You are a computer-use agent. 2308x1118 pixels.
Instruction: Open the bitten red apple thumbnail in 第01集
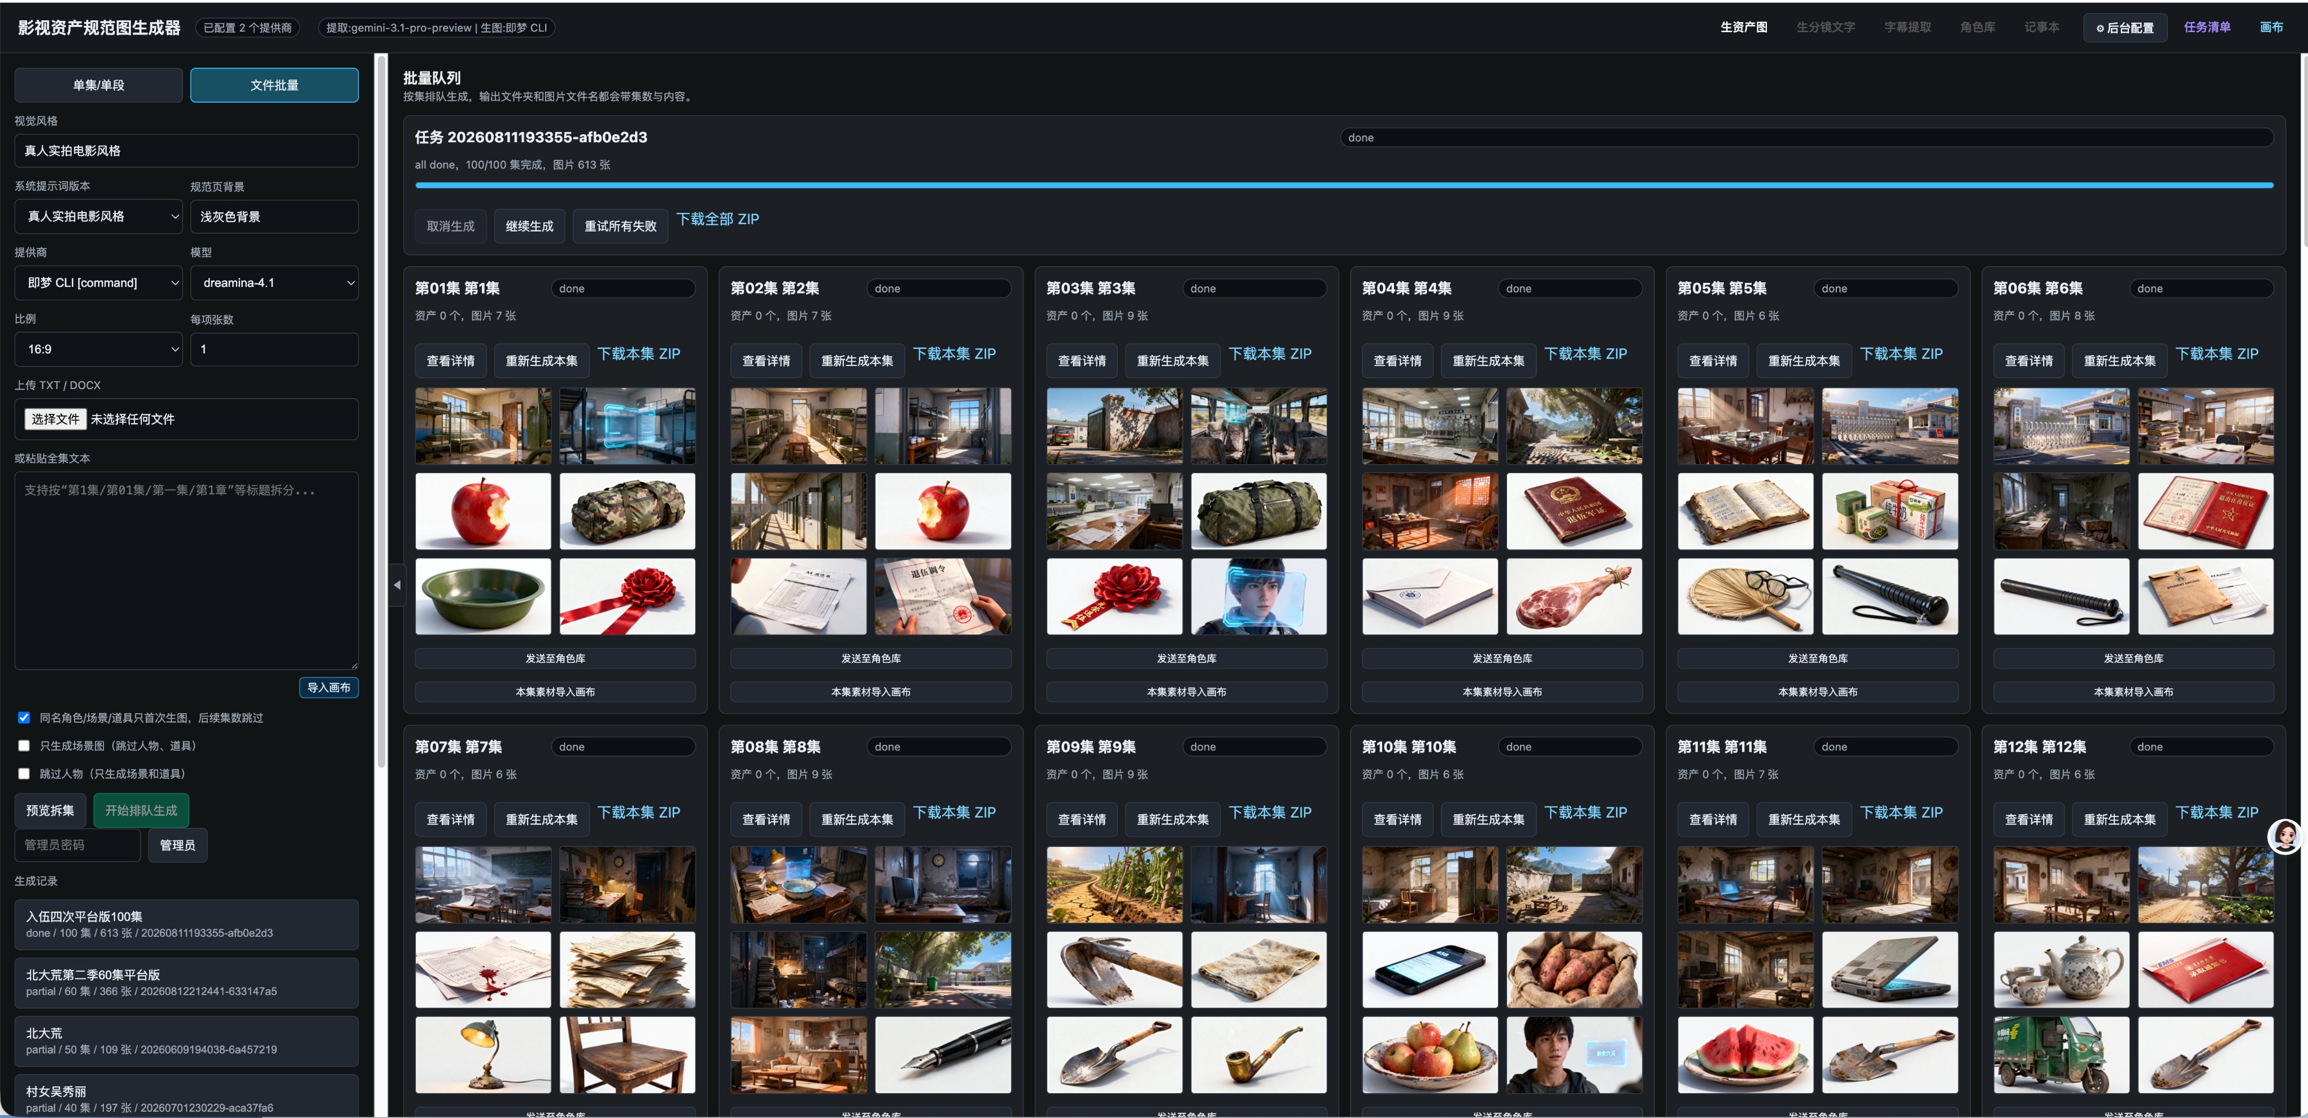click(x=483, y=510)
